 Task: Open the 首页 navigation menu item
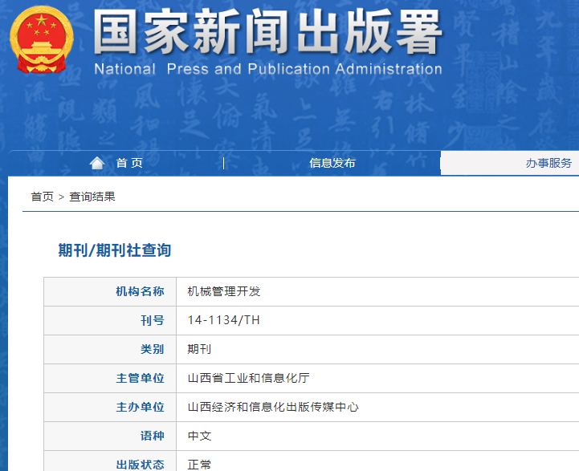[129, 163]
